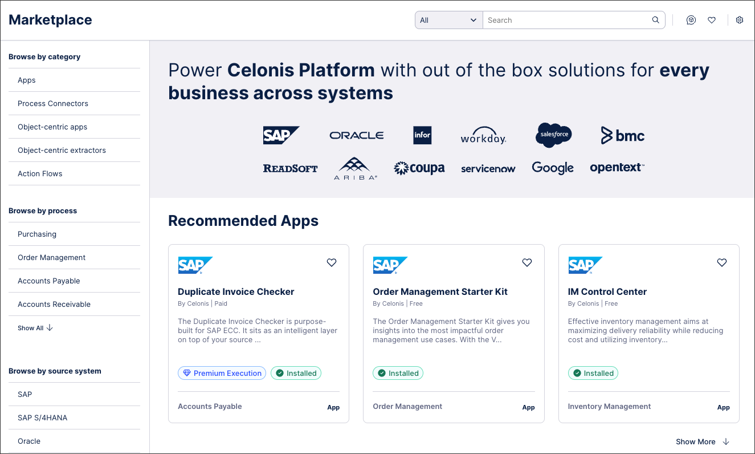This screenshot has width=755, height=454.
Task: Filter by Order Management process in sidebar
Action: pyautogui.click(x=74, y=257)
